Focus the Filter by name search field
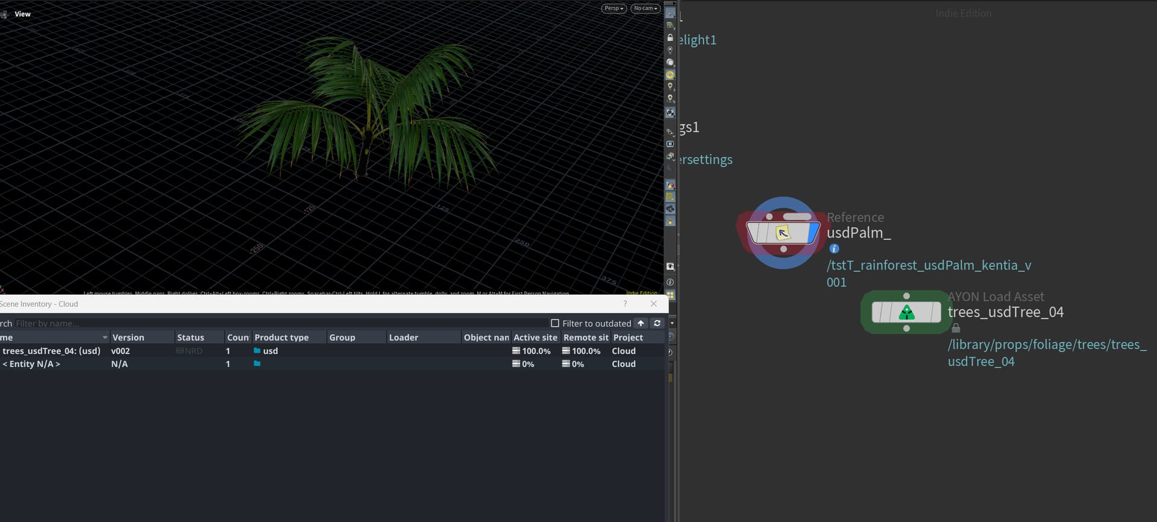 (280, 324)
